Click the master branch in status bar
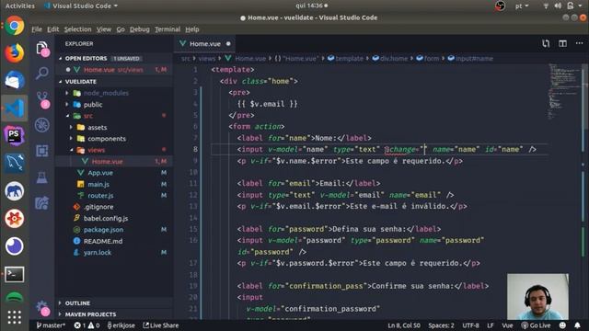 coord(51,325)
